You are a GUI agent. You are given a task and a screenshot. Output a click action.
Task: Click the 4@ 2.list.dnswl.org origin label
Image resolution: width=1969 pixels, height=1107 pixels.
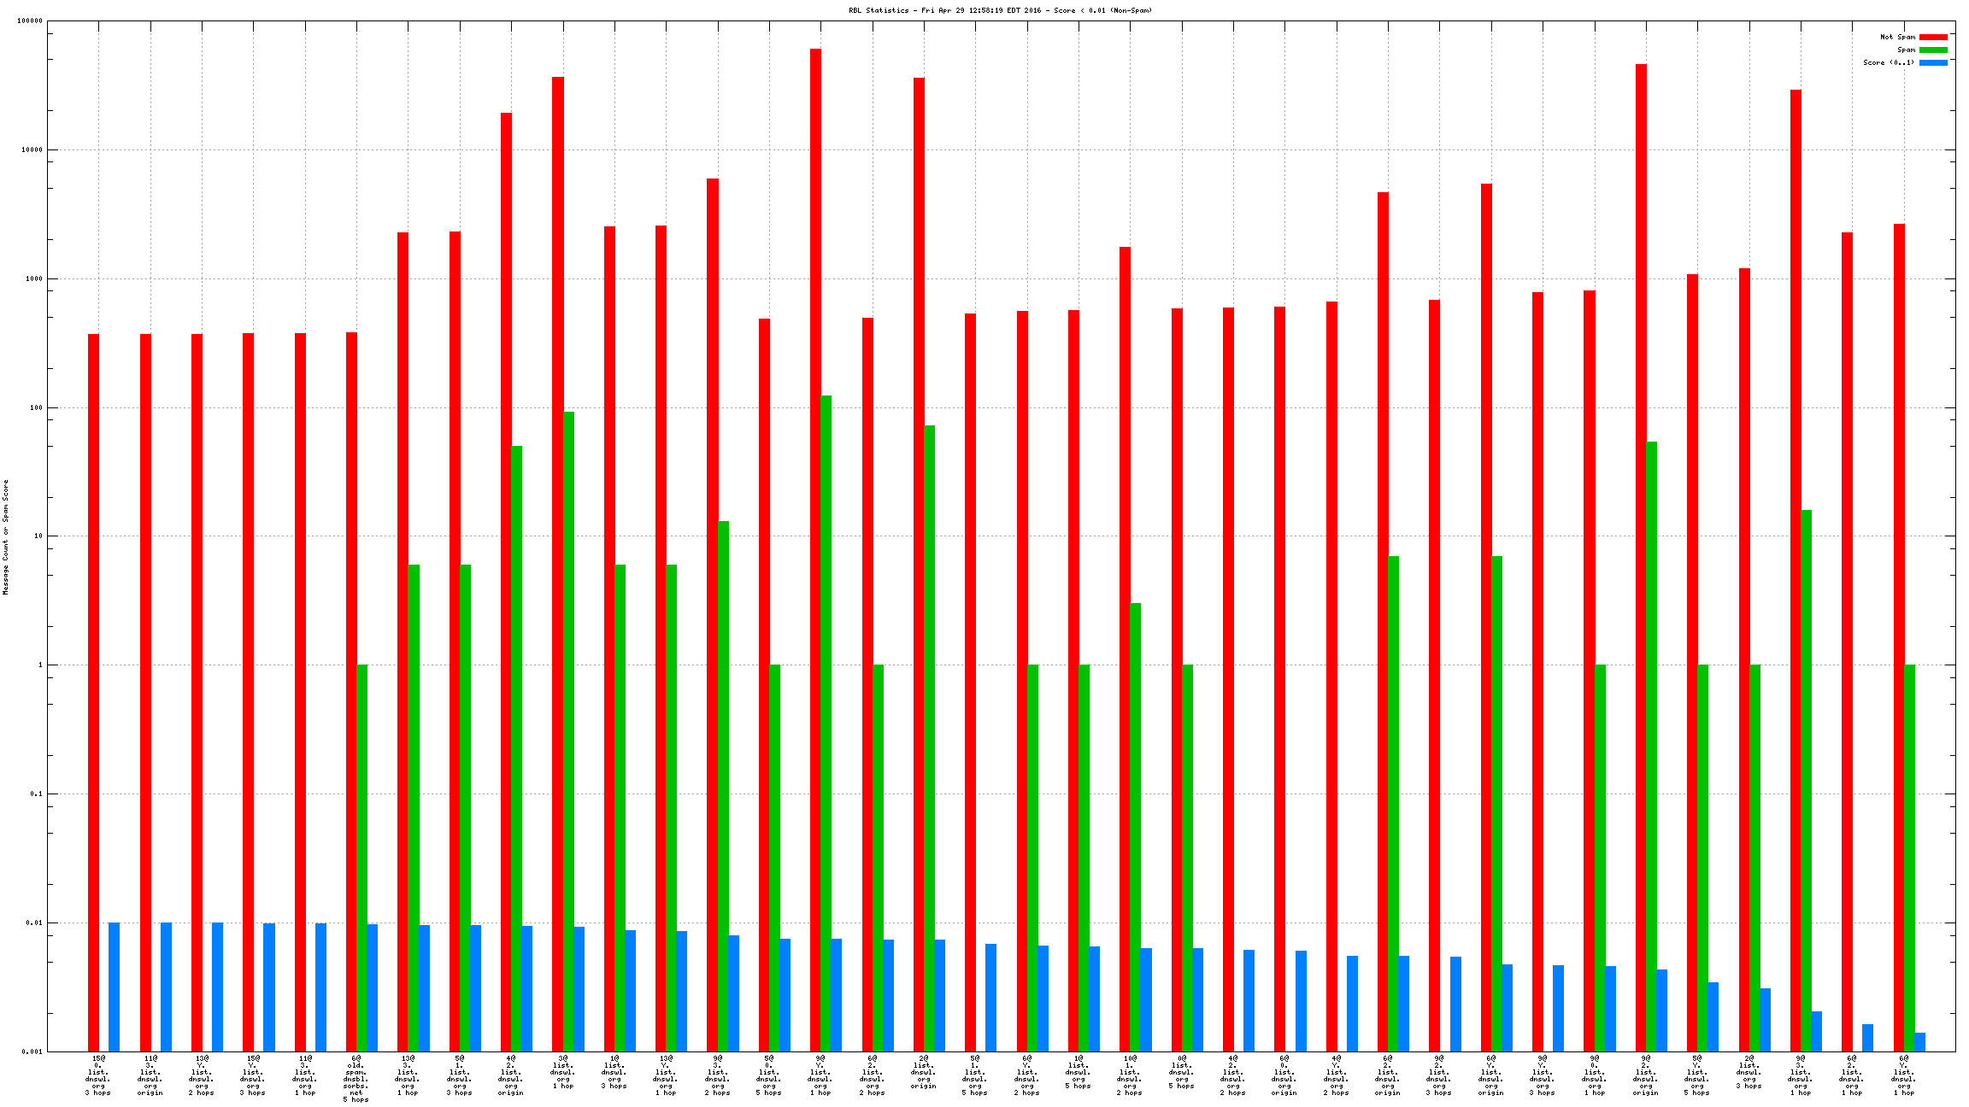[x=510, y=1075]
